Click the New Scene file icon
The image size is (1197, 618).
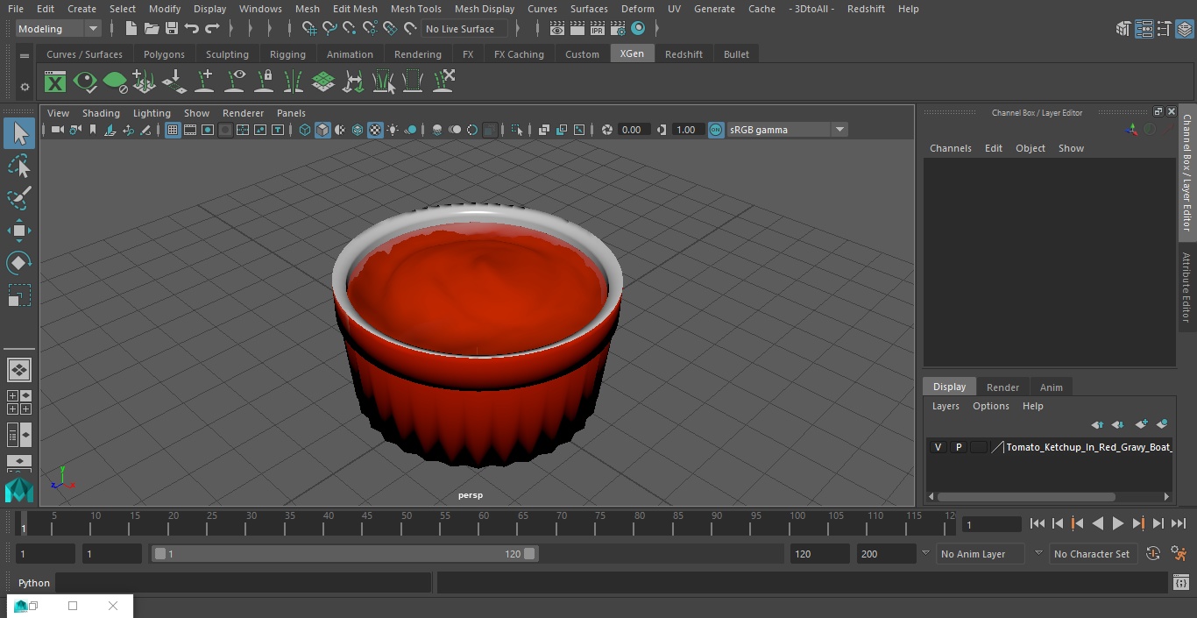[x=131, y=29]
